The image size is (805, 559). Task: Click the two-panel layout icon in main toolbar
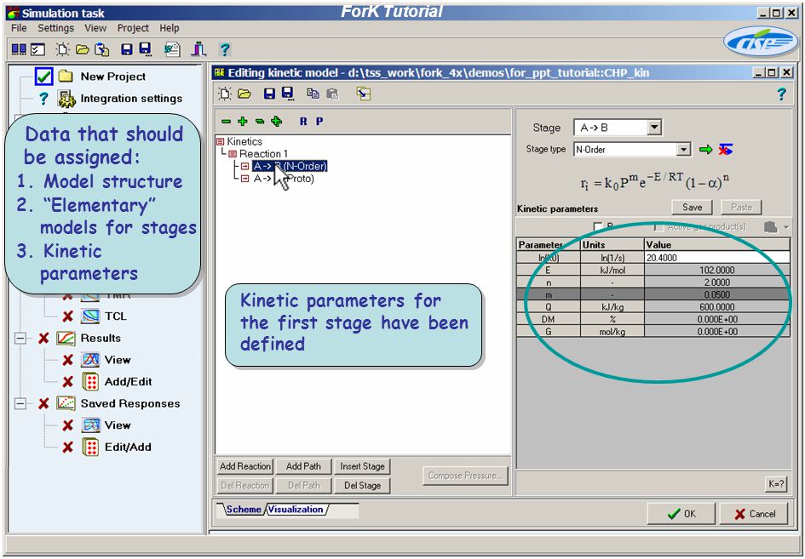point(19,49)
